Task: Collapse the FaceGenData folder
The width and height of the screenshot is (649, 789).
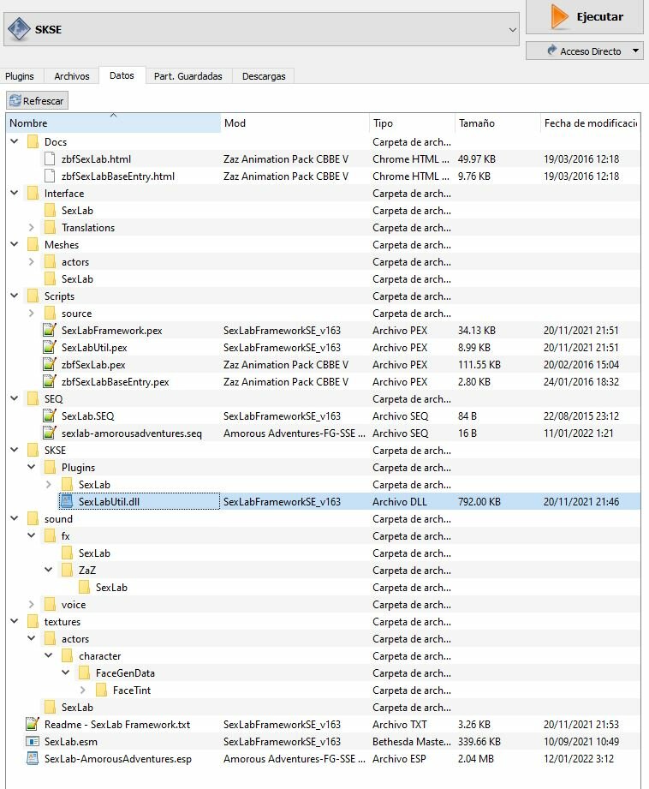Action: 65,672
